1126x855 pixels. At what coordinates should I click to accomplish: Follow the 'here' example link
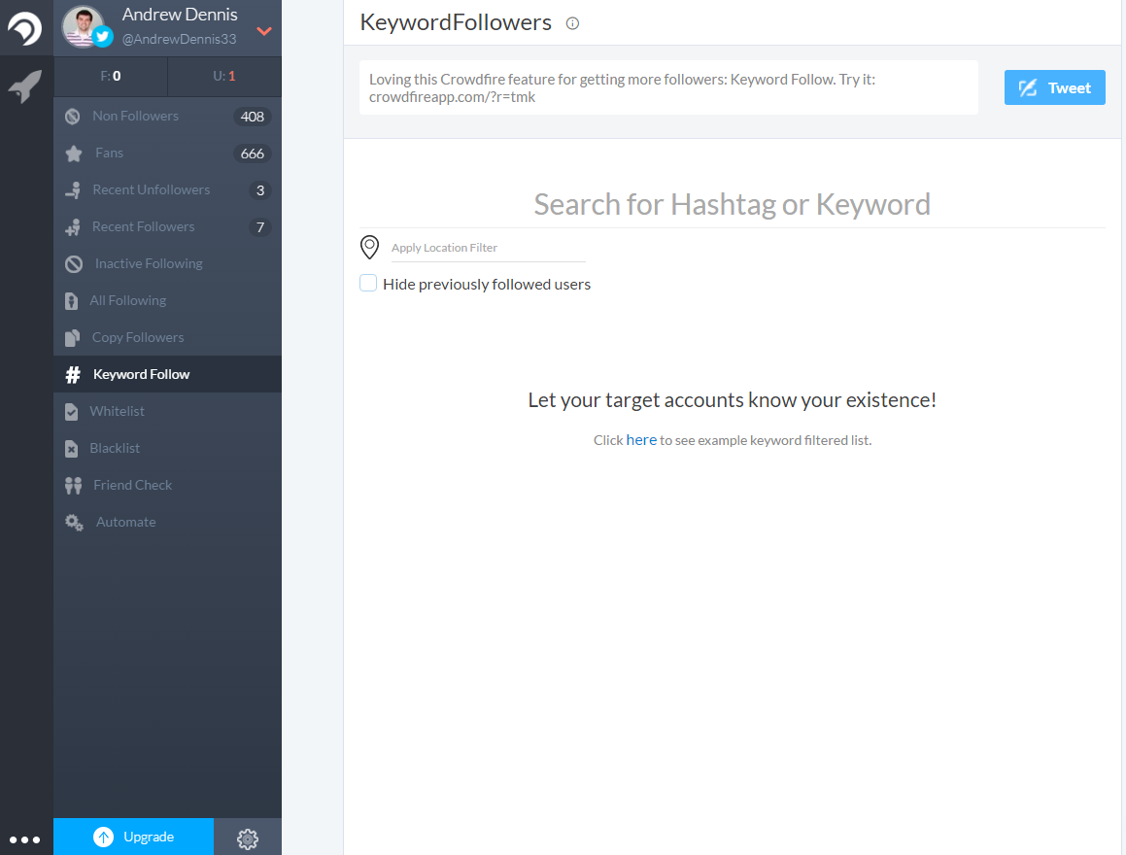pos(641,440)
